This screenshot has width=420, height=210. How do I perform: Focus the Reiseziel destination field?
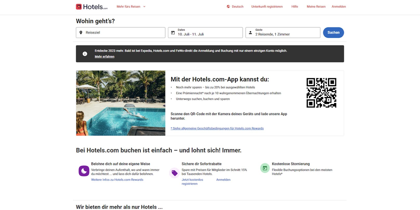point(121,32)
